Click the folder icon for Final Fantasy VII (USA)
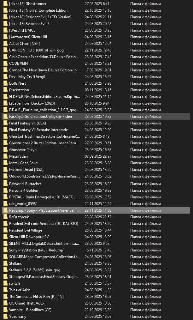This screenshot has width=193, height=320. pyautogui.click(x=5, y=123)
